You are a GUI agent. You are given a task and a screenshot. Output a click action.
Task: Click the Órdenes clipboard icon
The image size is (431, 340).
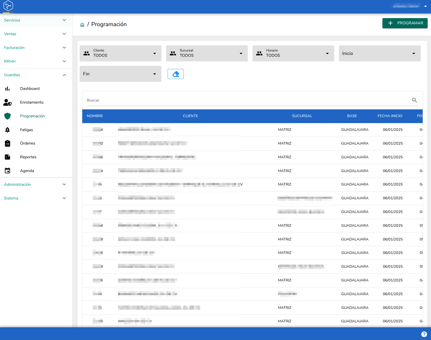(x=8, y=143)
